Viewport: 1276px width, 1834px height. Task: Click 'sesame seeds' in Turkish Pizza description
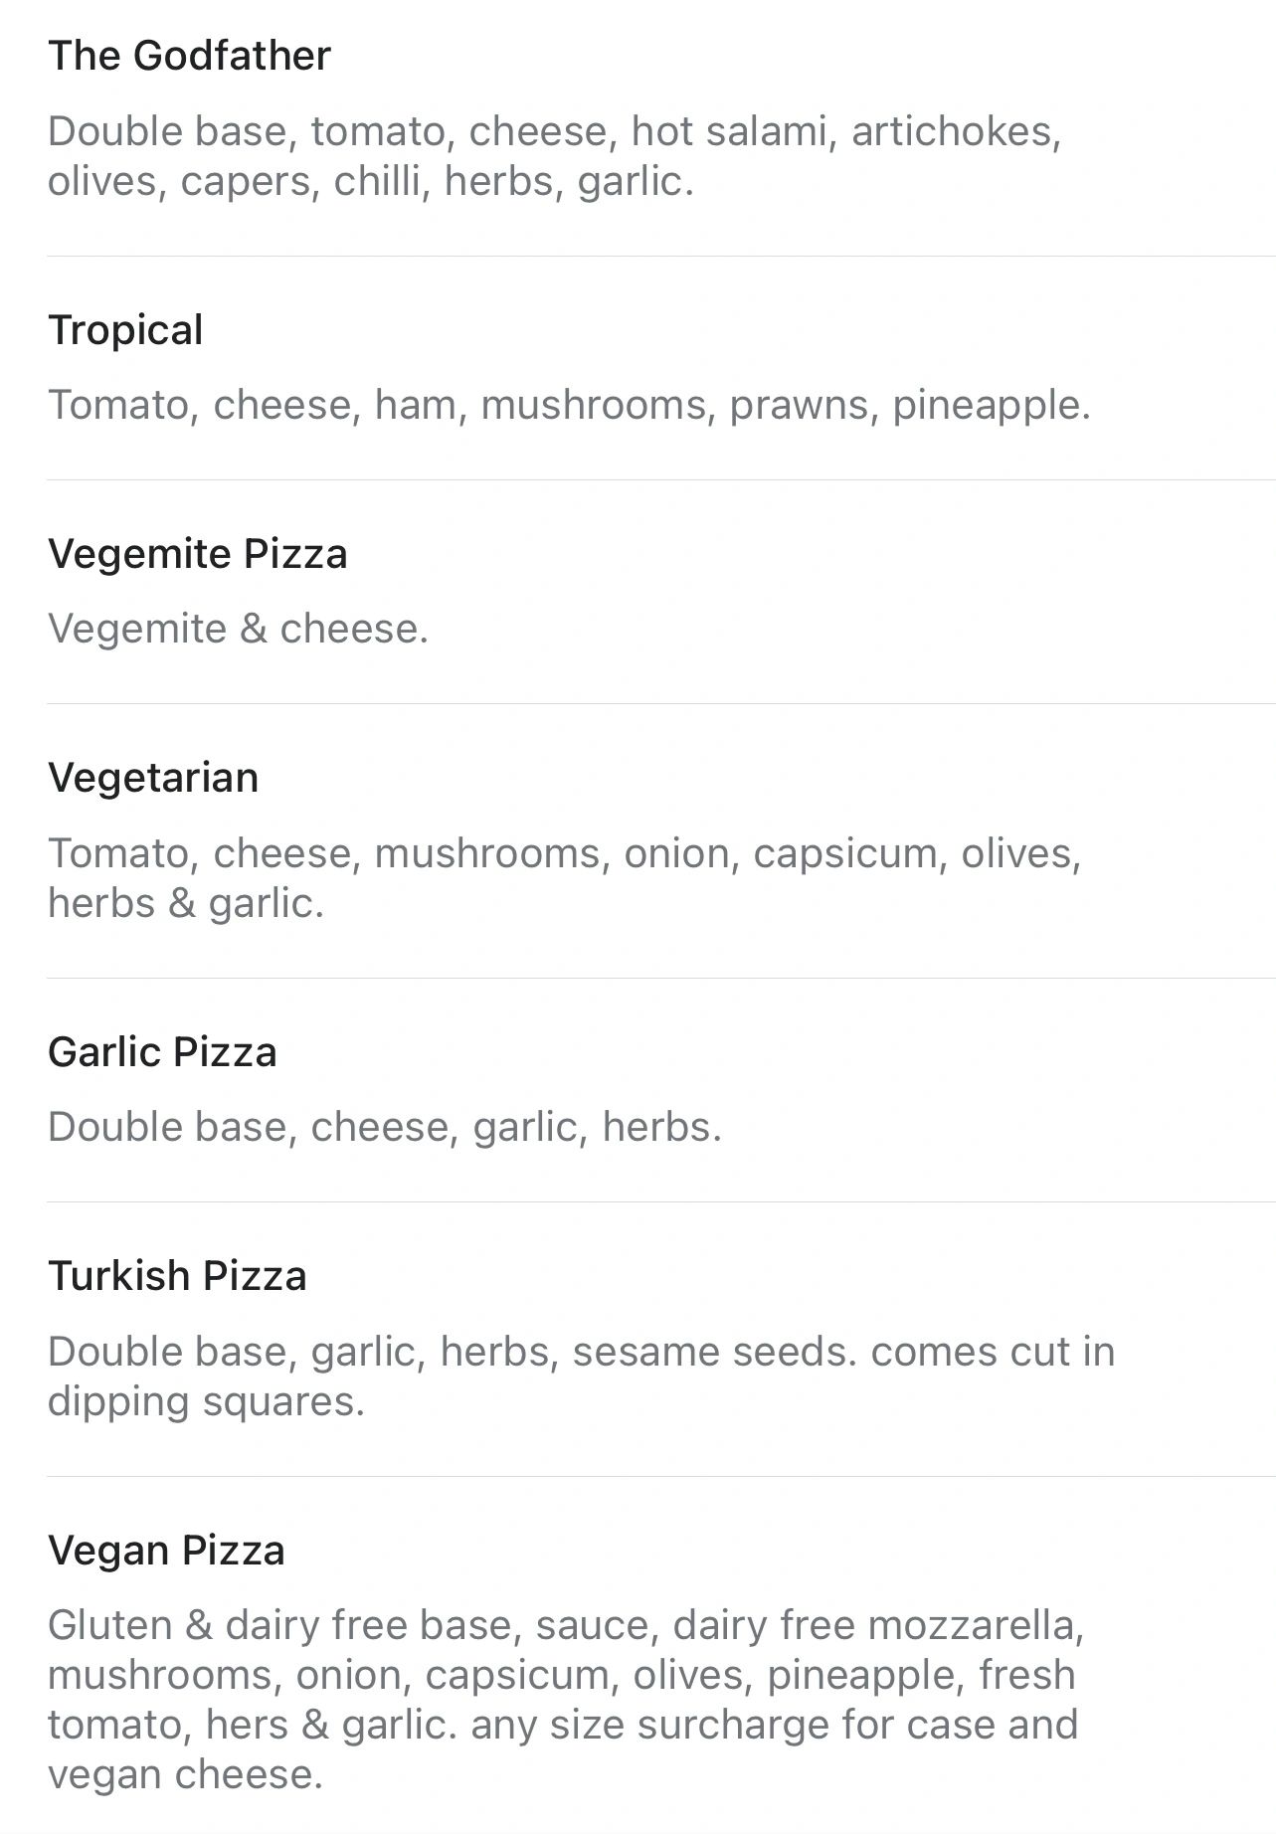(x=714, y=1352)
